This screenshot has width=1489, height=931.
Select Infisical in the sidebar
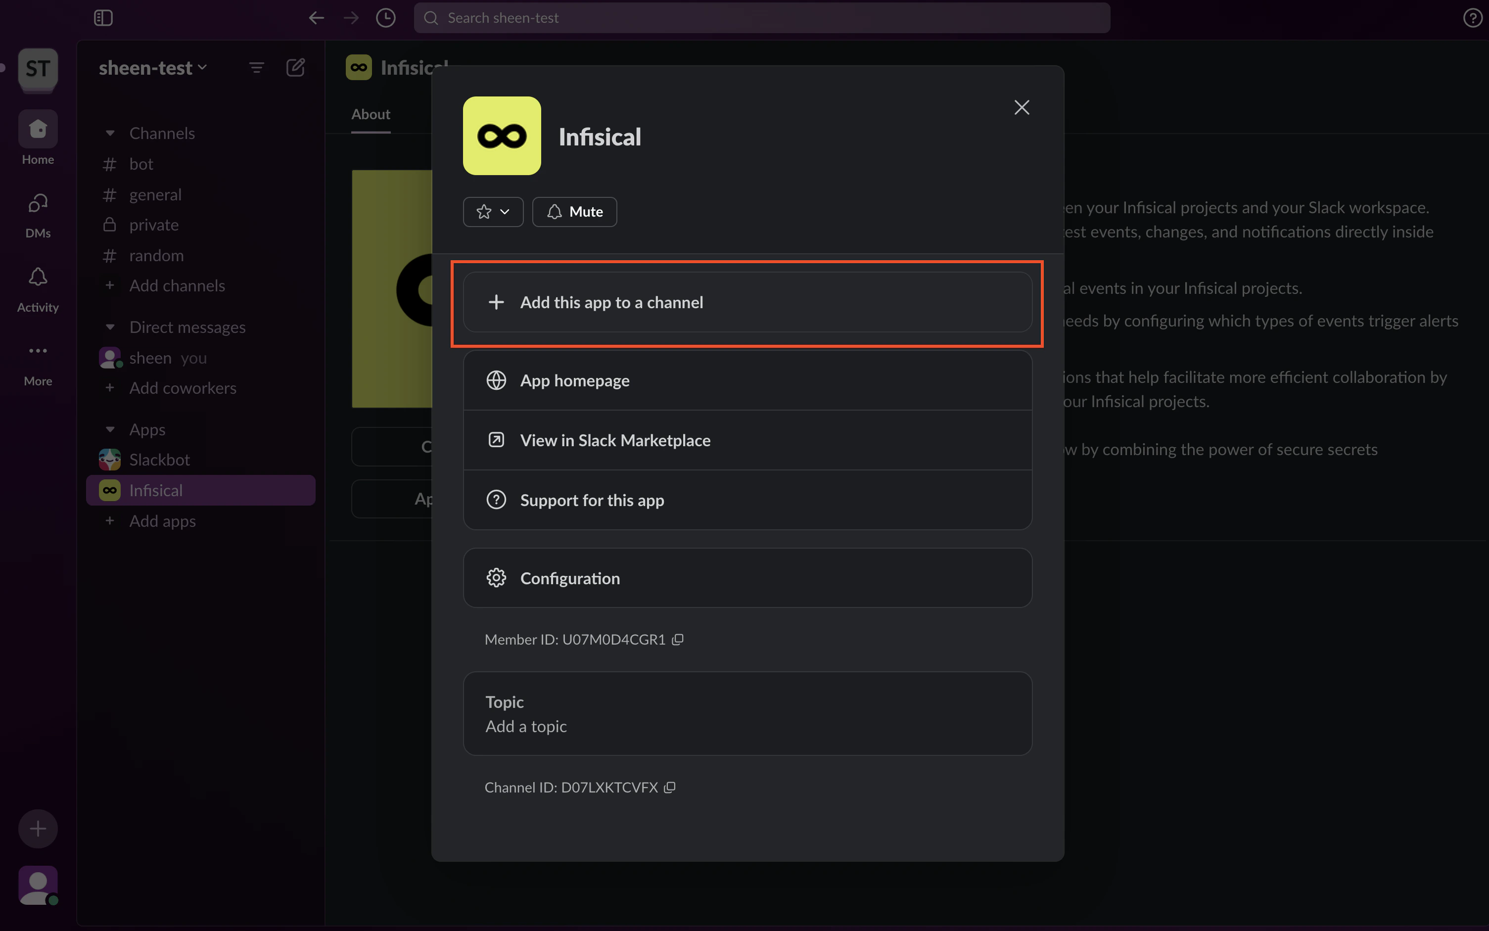pyautogui.click(x=201, y=490)
